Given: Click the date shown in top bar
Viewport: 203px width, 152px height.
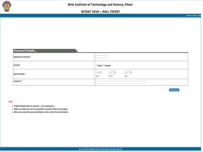Looking at the screenshot, I should [x=194, y=16].
